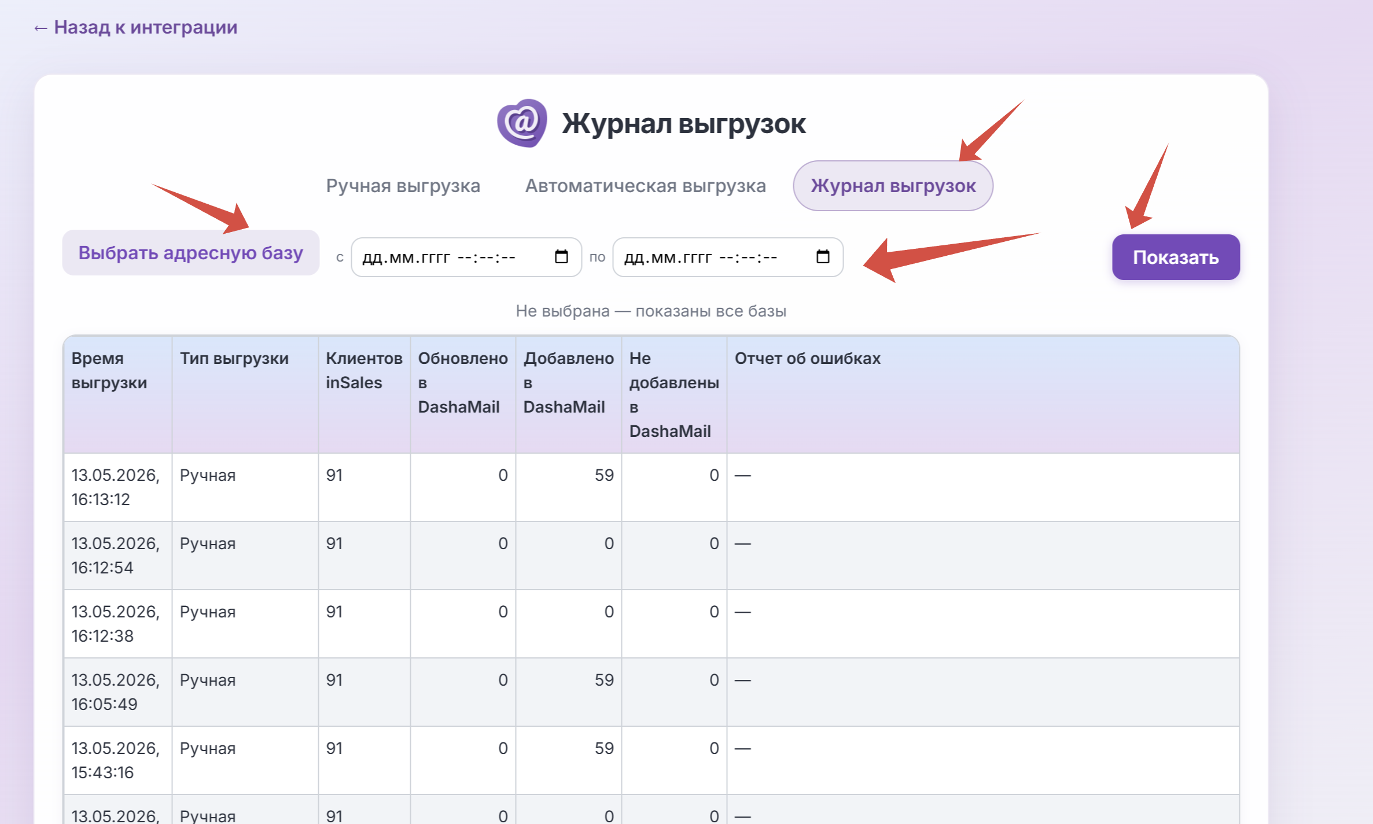Image resolution: width=1373 pixels, height=824 pixels.
Task: Click Обновлено в DashaMail column header
Action: [x=463, y=395]
